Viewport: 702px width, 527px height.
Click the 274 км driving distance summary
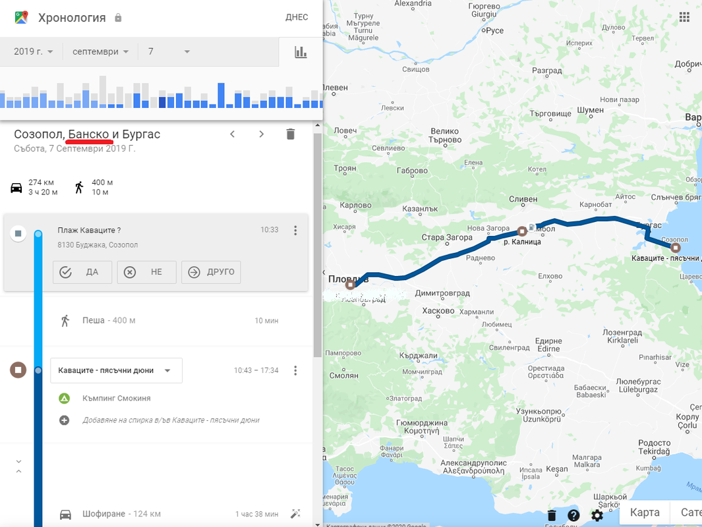(41, 182)
